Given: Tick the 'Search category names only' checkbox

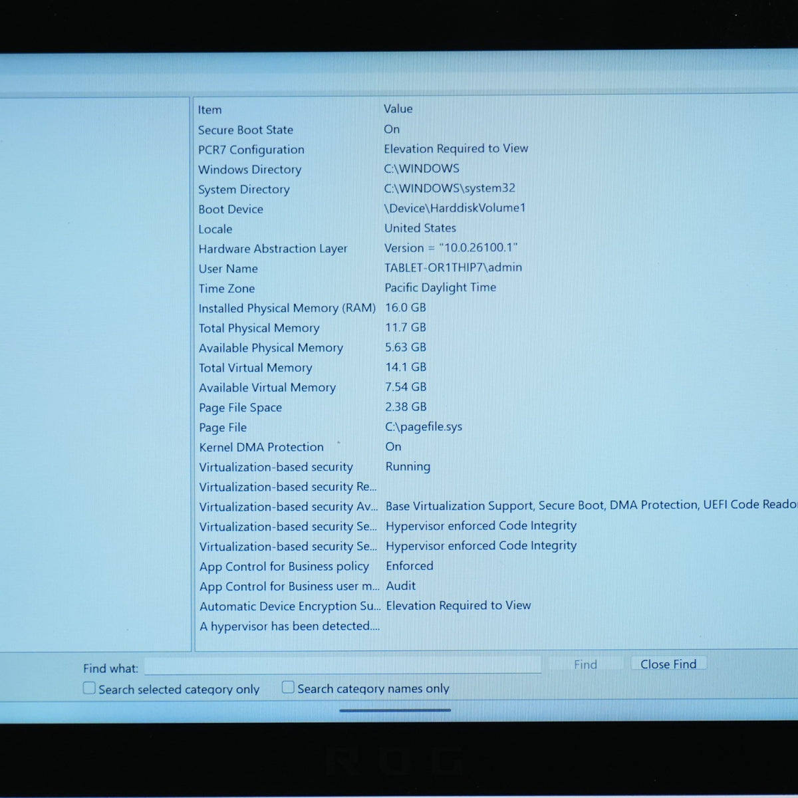Looking at the screenshot, I should pos(288,687).
